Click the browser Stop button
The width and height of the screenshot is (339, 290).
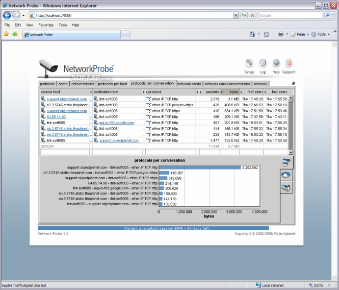click(x=252, y=15)
